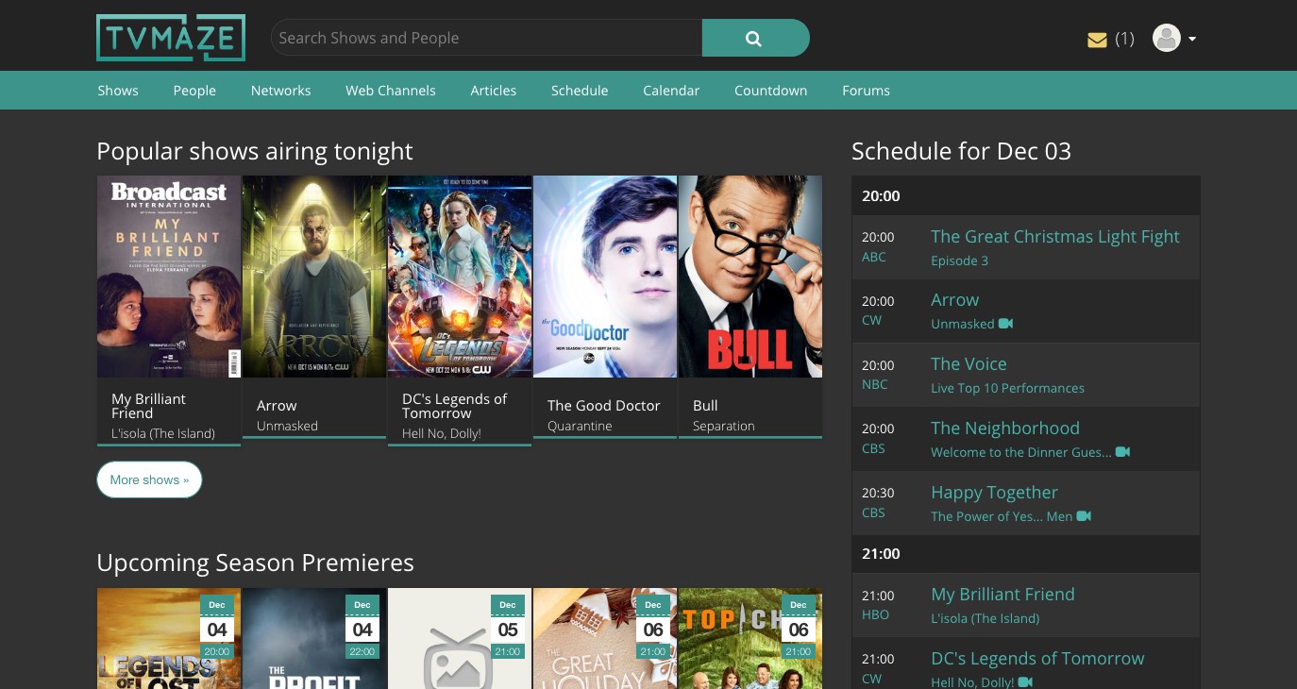The height and width of the screenshot is (689, 1297).
Task: Open Hell No, Dolly! episode under poster
Action: (x=442, y=434)
